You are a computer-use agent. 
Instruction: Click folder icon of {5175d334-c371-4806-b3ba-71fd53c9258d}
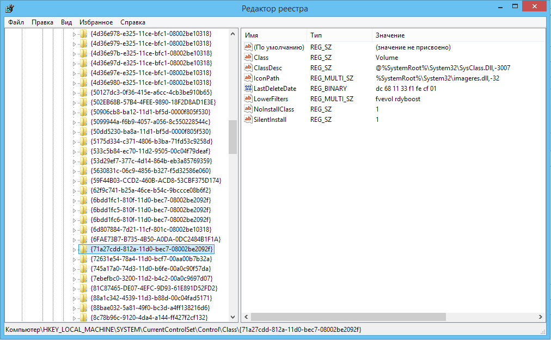(x=83, y=141)
